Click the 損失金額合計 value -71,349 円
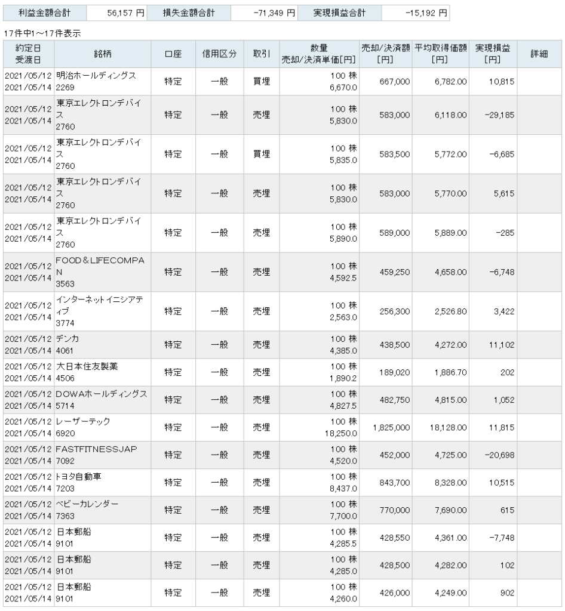 [274, 13]
